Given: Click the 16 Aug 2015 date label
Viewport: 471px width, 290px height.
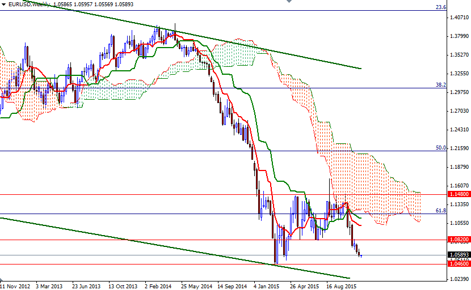Looking at the screenshot, I should click(341, 286).
